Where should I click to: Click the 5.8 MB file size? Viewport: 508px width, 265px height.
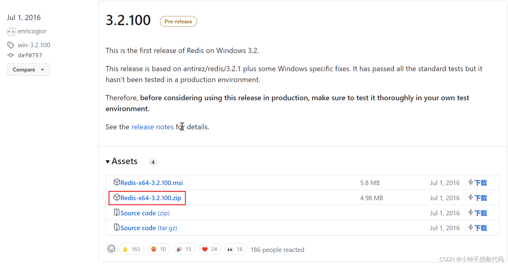370,183
